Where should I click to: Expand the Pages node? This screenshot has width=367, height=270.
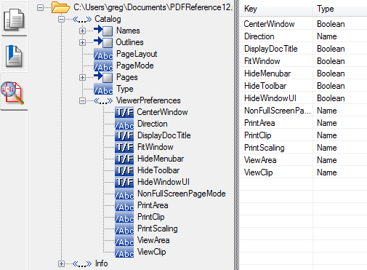coord(82,77)
